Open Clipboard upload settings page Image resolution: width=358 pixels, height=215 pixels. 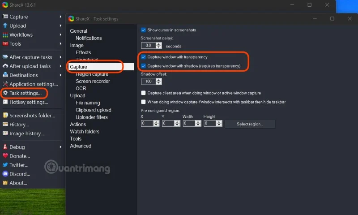(94, 110)
